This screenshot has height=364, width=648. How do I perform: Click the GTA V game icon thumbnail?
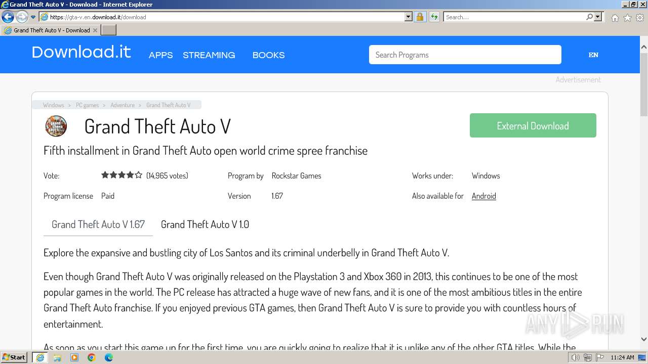pyautogui.click(x=56, y=126)
